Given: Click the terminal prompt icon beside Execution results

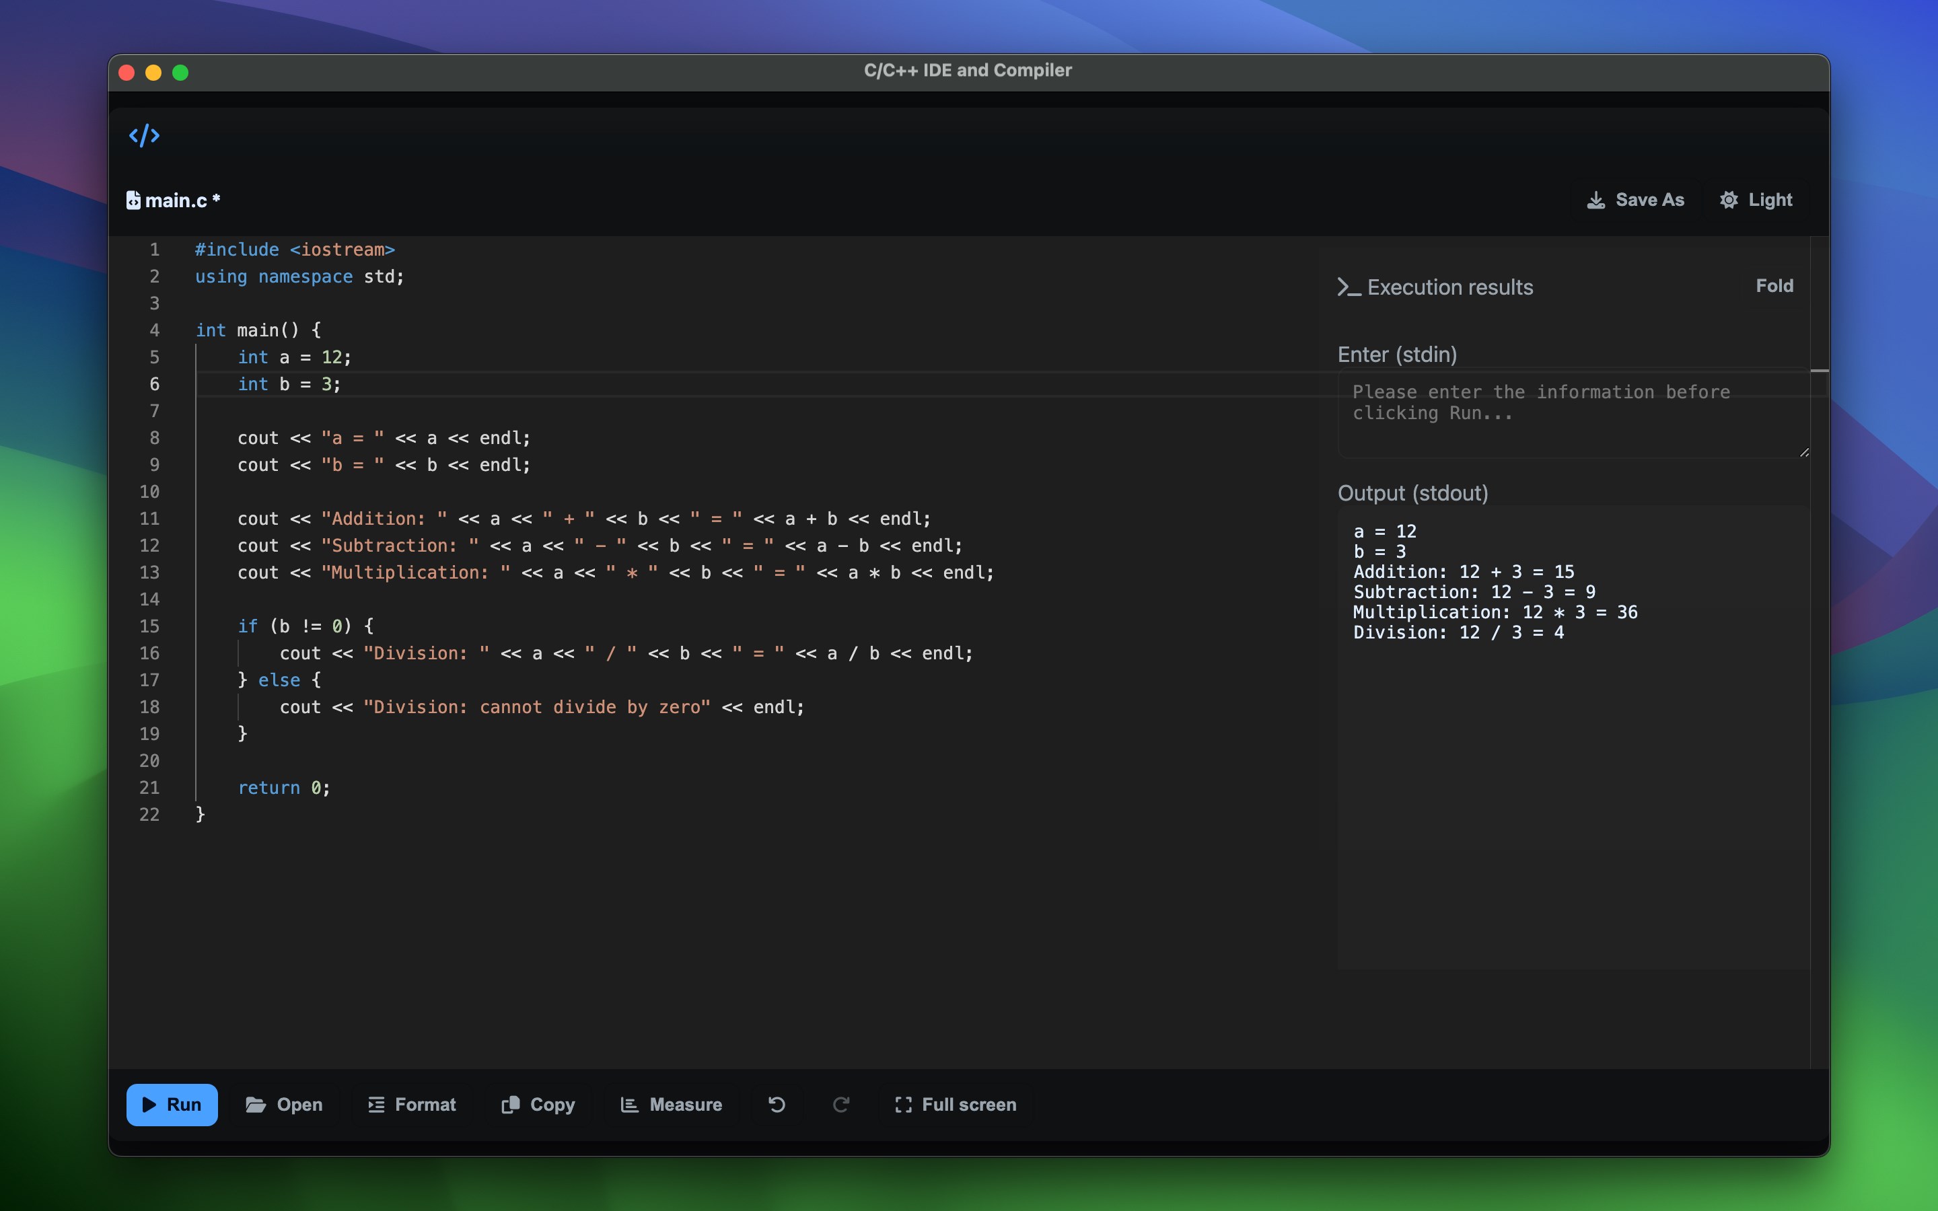Looking at the screenshot, I should pyautogui.click(x=1349, y=287).
